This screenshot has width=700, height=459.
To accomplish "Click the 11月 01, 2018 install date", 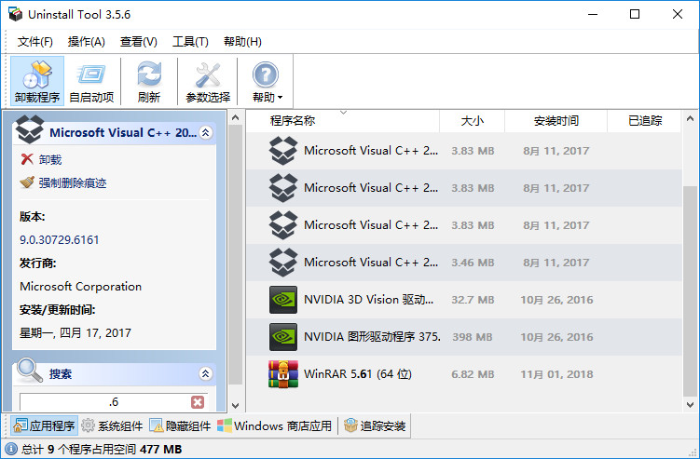I will (556, 374).
